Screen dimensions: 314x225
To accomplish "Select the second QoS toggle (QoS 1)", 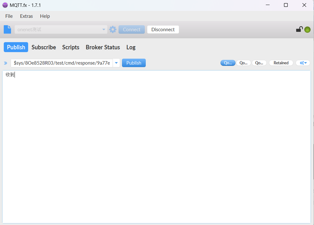I will (244, 63).
